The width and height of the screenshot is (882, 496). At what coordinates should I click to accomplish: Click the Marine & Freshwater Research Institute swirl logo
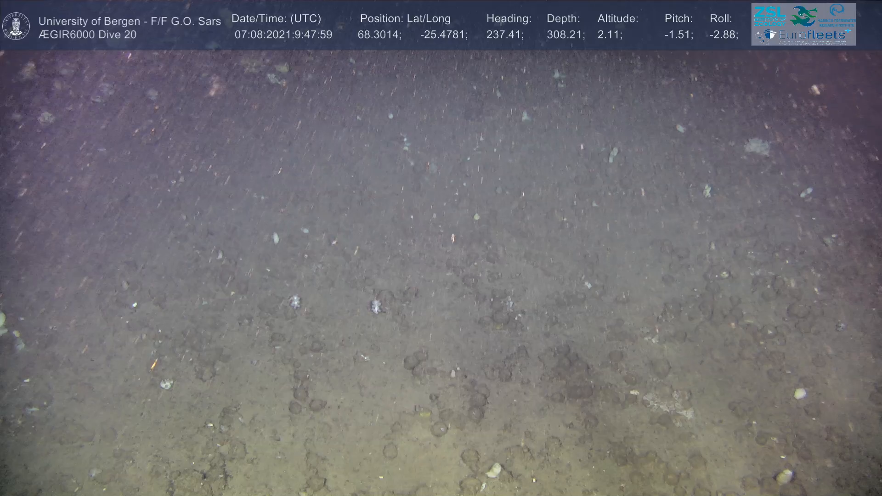pos(836,10)
